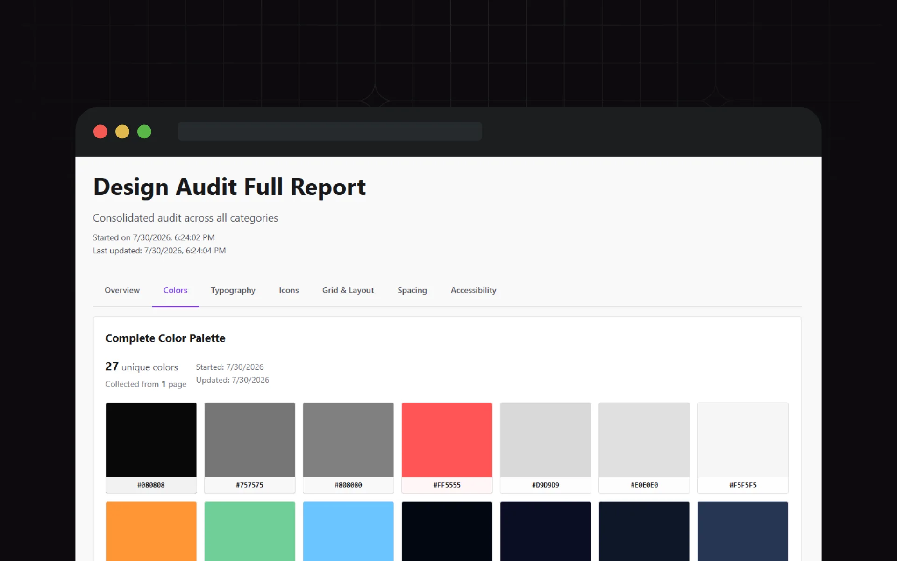Viewport: 897px width, 561px height.
Task: Open the Icons tab
Action: click(x=289, y=290)
